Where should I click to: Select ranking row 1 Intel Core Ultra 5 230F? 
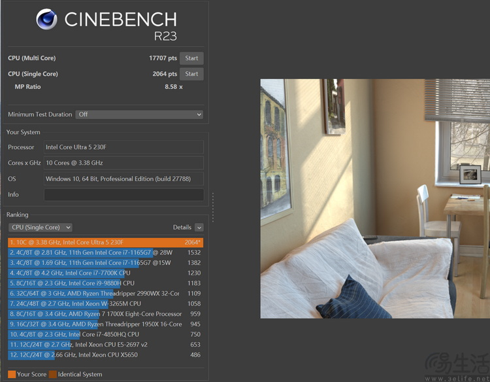pos(106,243)
